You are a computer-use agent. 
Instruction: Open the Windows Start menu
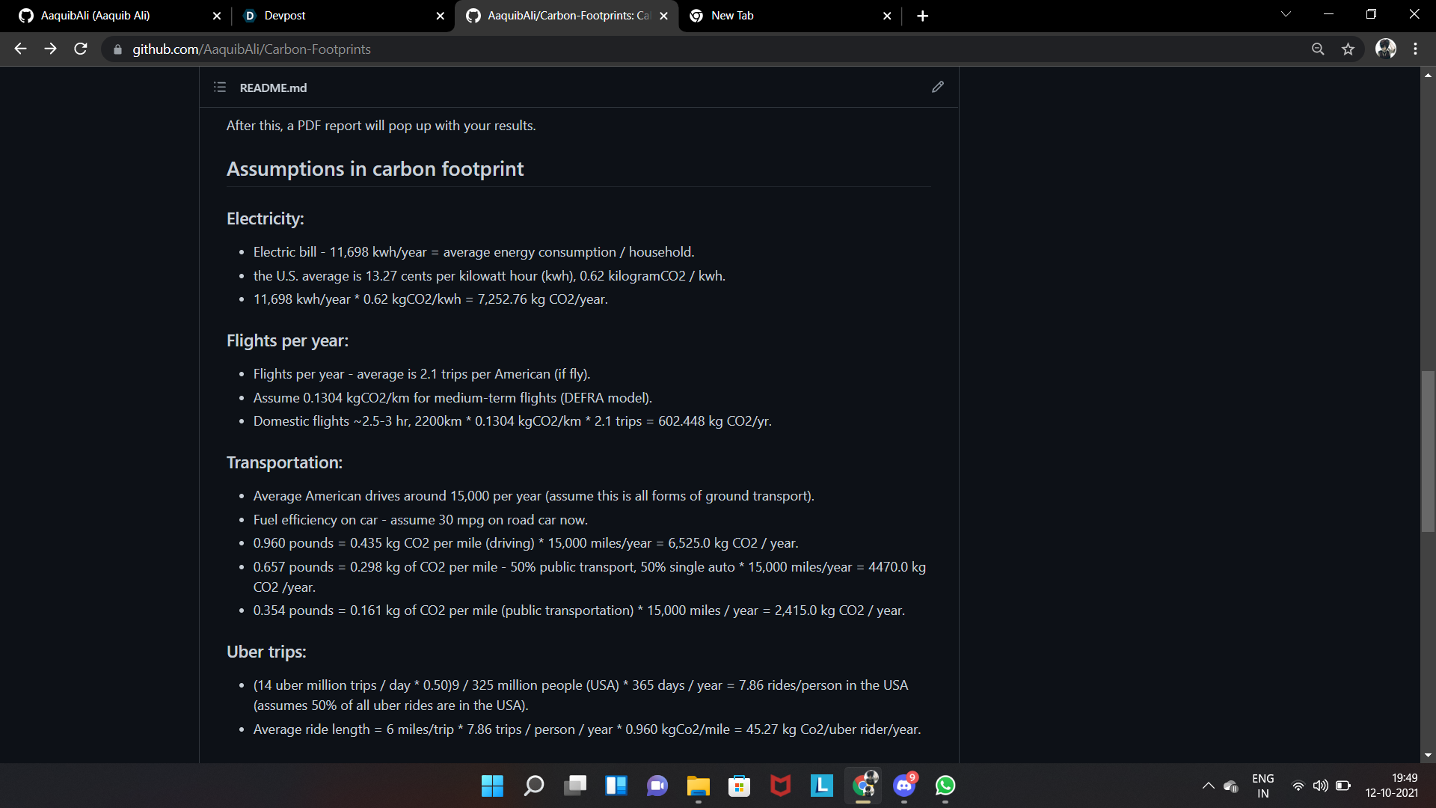(492, 786)
